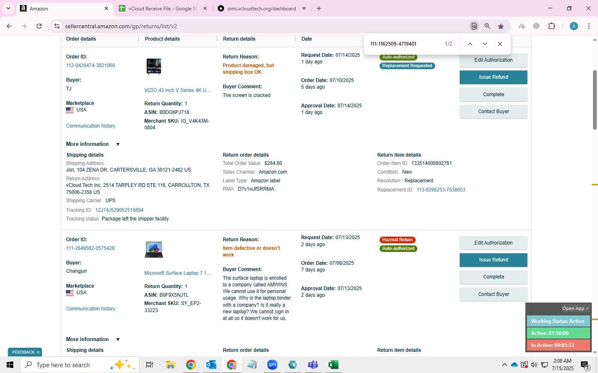
Task: Open the Chrome profile avatar
Action: [x=574, y=26]
